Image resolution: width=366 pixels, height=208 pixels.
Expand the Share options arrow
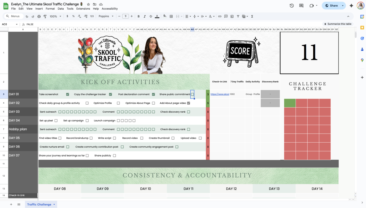pyautogui.click(x=343, y=6)
